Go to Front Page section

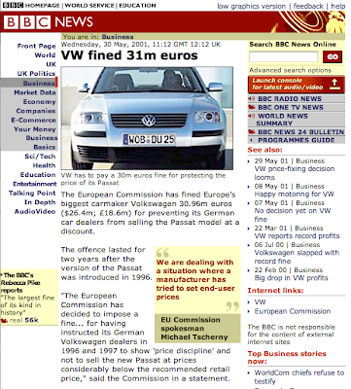pos(37,46)
